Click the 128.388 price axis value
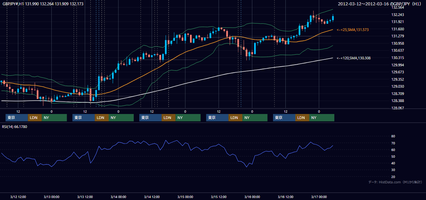The width and height of the screenshot is (426, 200). (397, 101)
